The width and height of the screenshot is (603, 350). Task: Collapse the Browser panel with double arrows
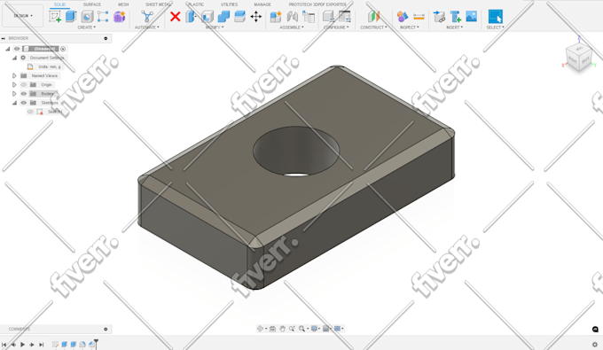[4, 38]
